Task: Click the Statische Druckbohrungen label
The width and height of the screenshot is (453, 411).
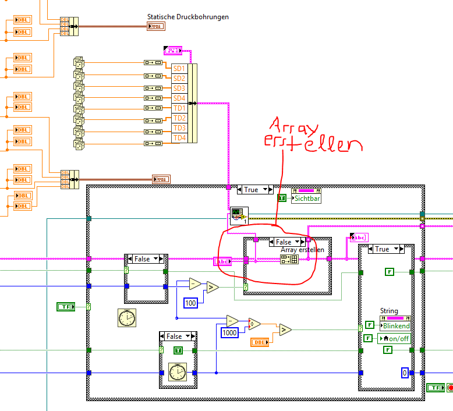Action: (x=188, y=17)
